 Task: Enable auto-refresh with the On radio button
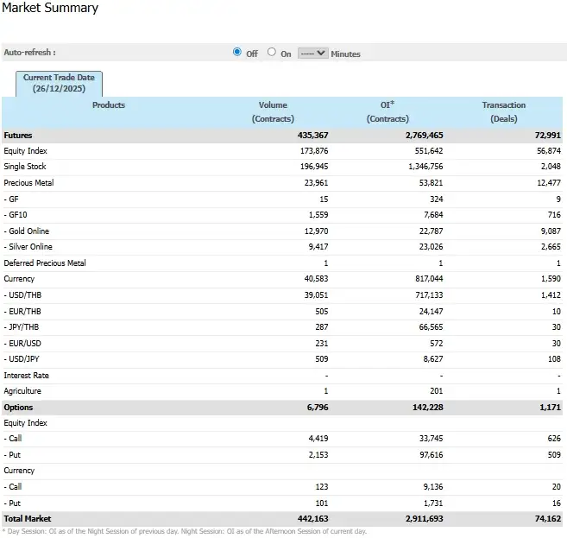(272, 53)
